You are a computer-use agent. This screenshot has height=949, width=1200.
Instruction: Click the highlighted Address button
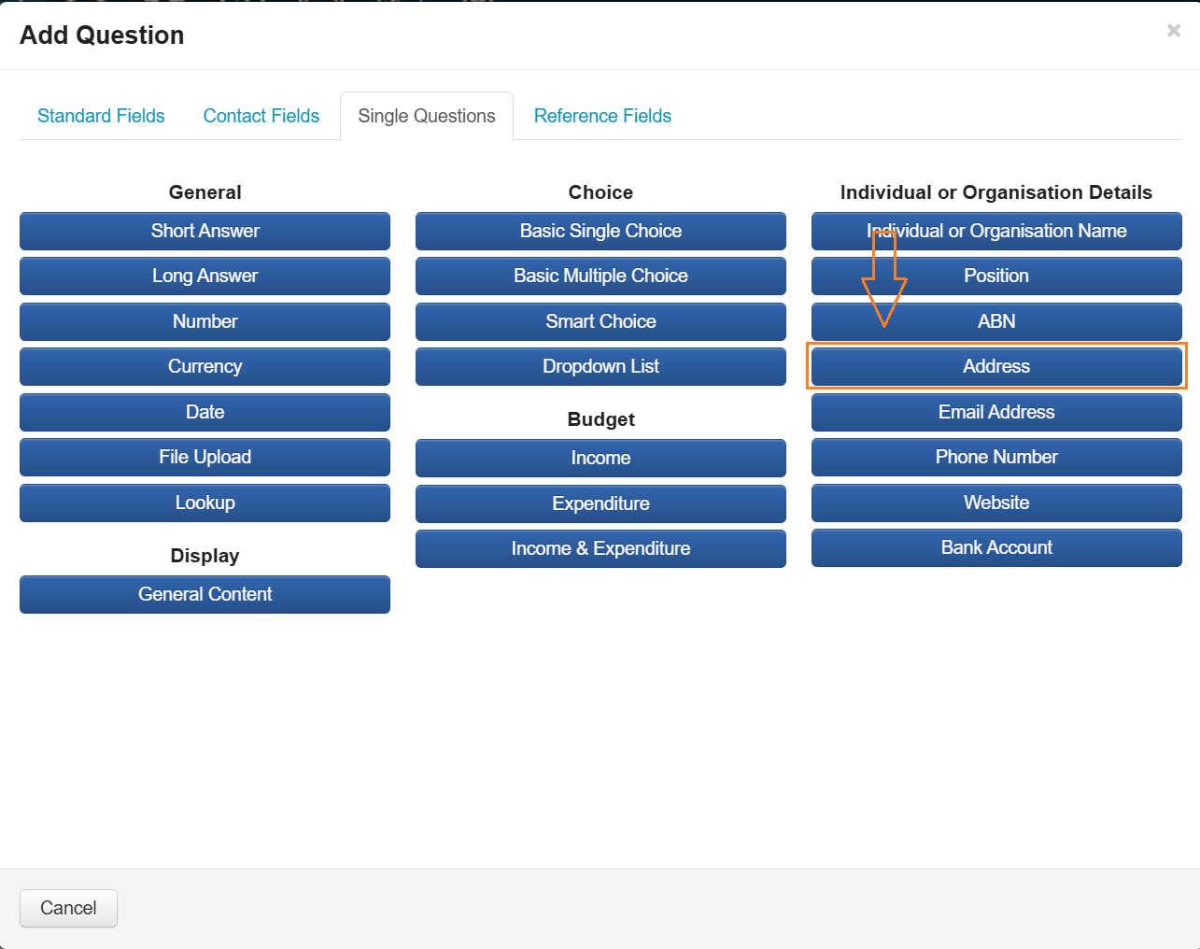point(996,367)
